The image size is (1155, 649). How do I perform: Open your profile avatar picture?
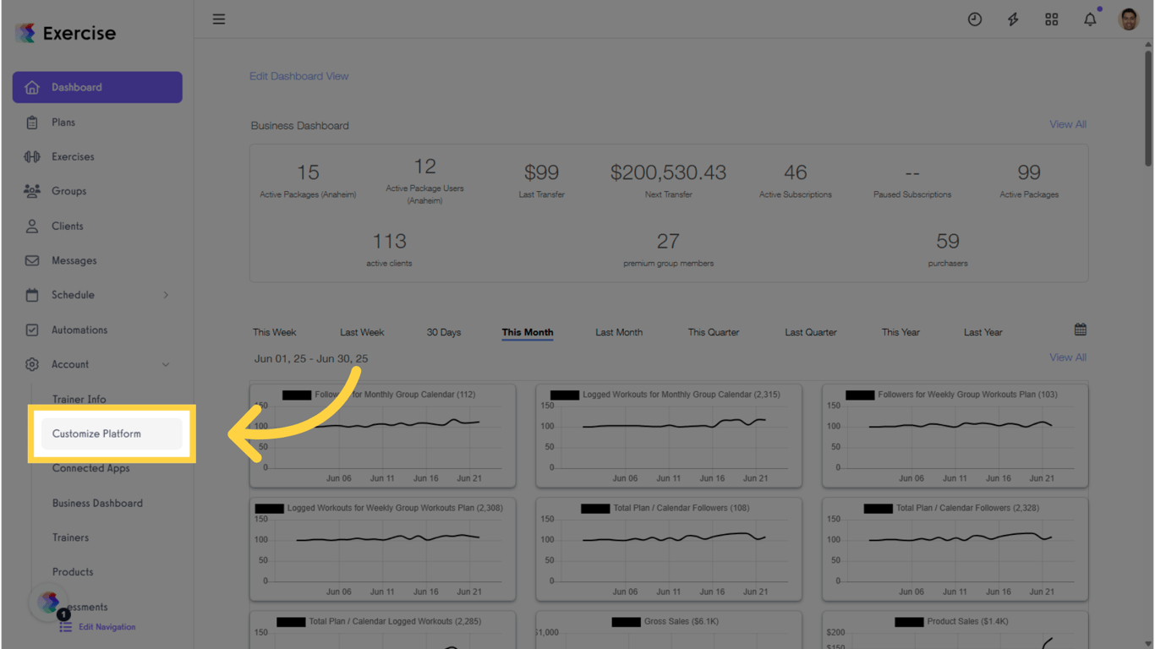1129,19
